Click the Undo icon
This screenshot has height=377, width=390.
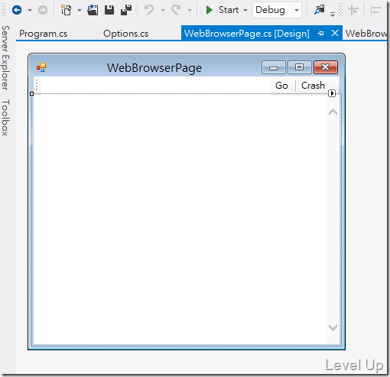(149, 10)
